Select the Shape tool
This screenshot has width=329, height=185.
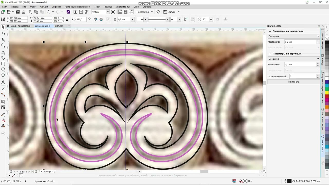(3, 33)
